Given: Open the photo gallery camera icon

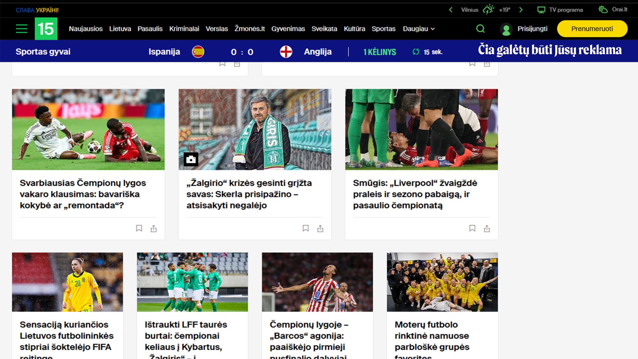Looking at the screenshot, I should (191, 160).
